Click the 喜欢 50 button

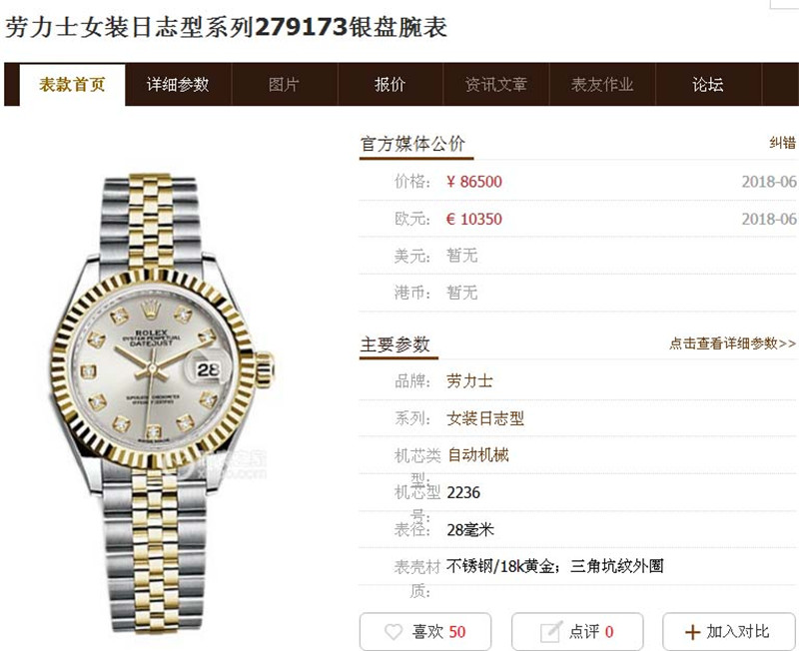pyautogui.click(x=425, y=632)
